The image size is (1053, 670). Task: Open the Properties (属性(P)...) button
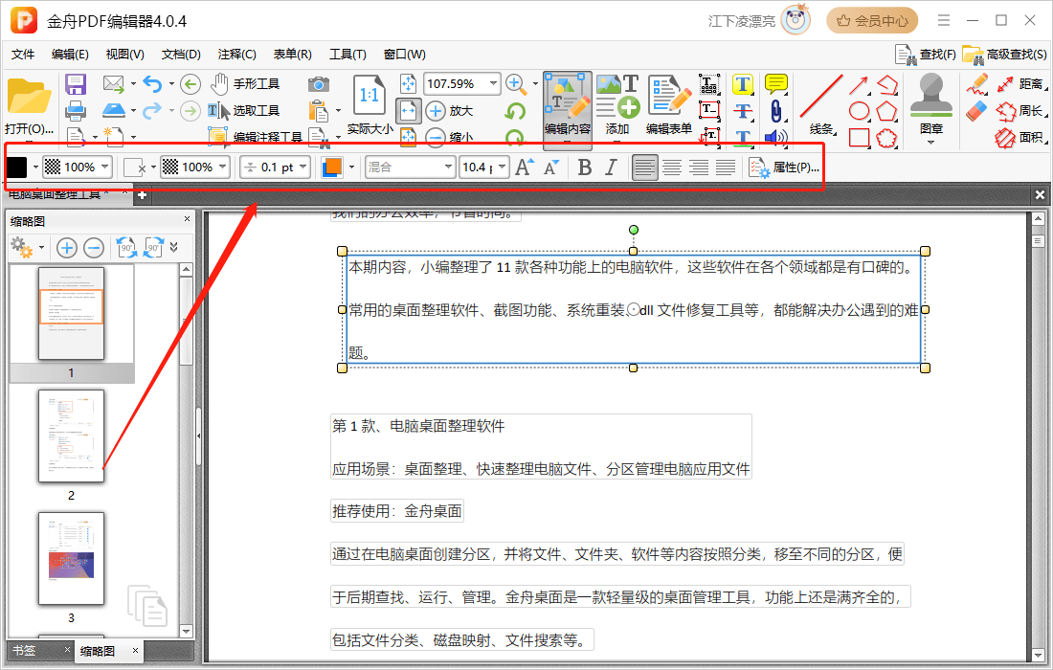784,167
